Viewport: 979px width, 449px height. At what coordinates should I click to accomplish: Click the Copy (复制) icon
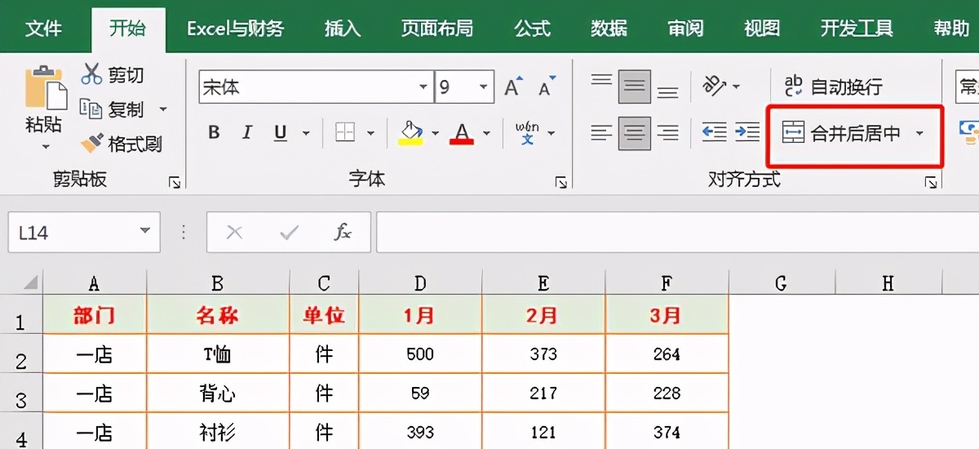point(91,109)
